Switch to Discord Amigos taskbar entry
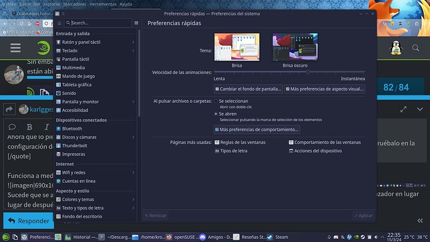This screenshot has width=430, height=242. click(216, 237)
